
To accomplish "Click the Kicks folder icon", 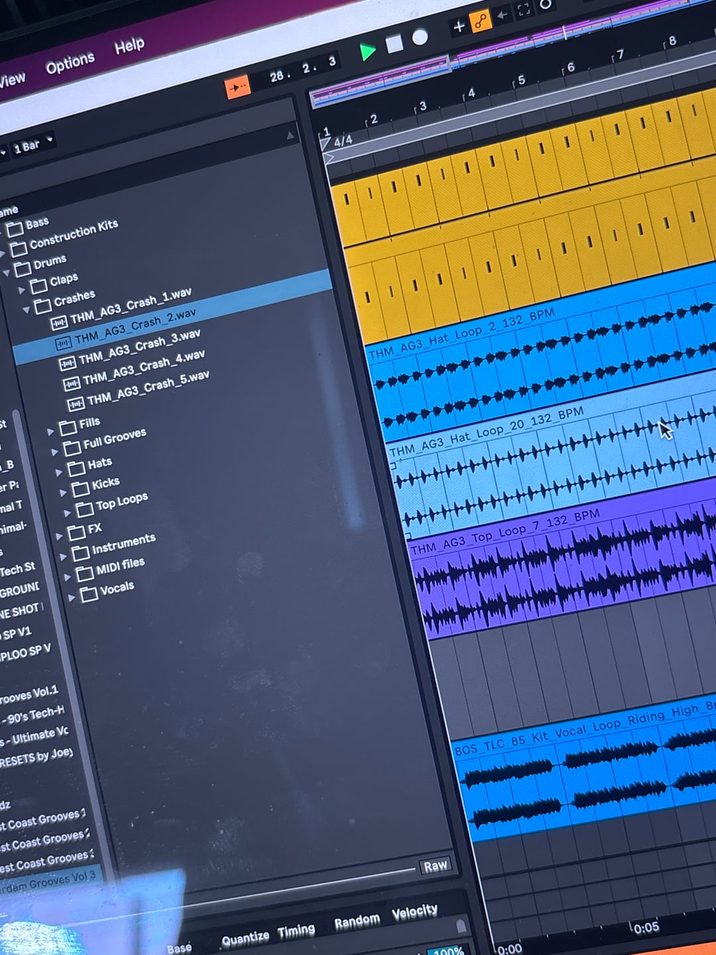I will (x=81, y=489).
